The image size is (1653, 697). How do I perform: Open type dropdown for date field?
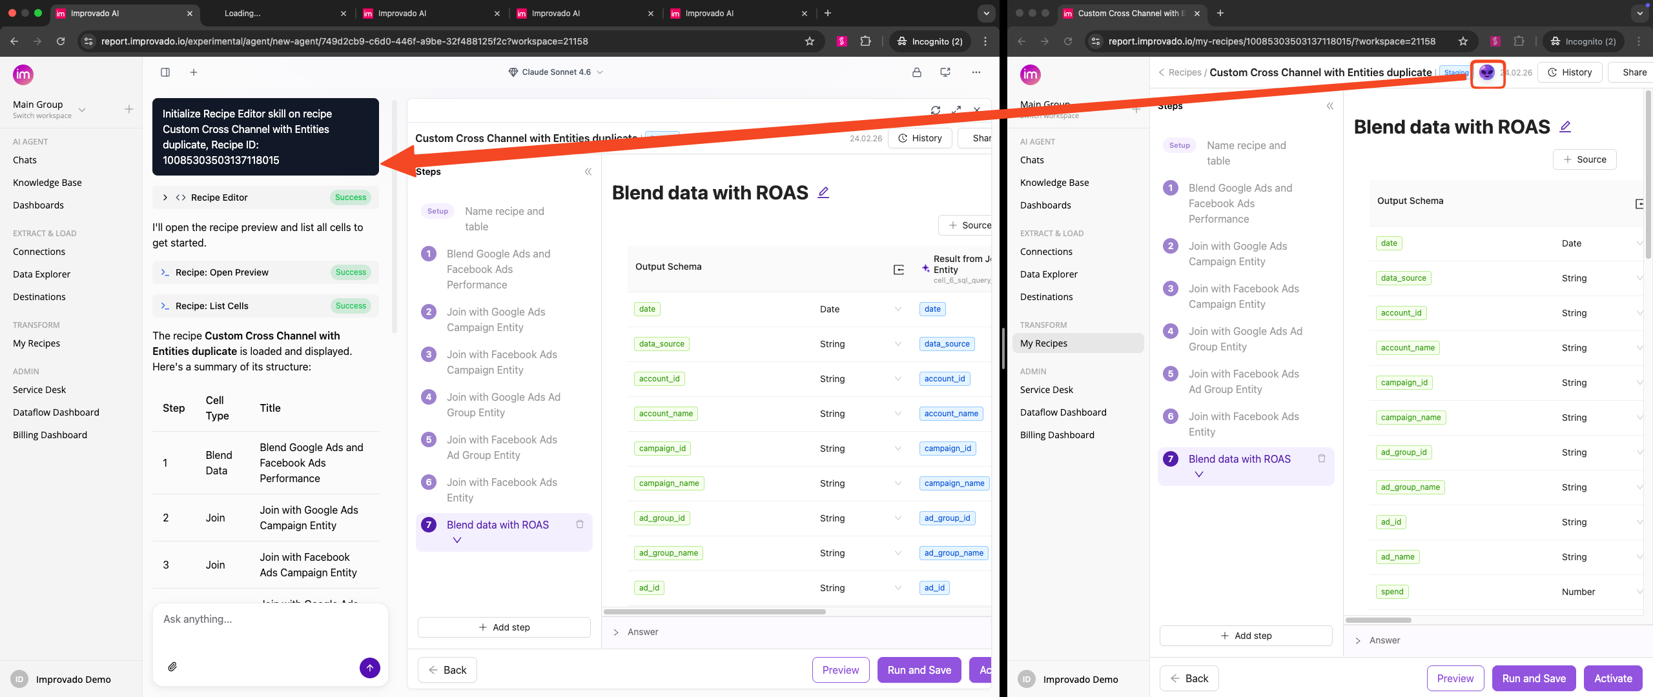point(898,309)
